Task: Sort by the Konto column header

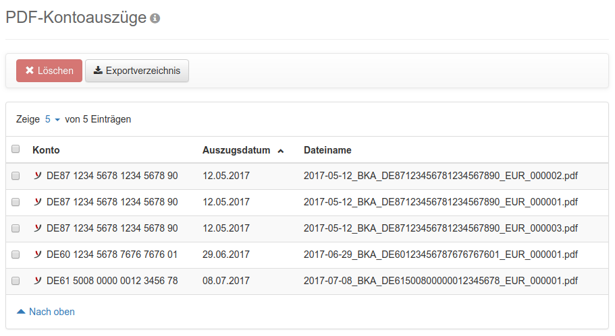Action: point(46,150)
